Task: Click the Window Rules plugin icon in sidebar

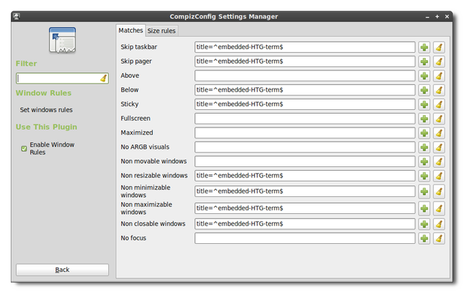Action: (x=62, y=40)
